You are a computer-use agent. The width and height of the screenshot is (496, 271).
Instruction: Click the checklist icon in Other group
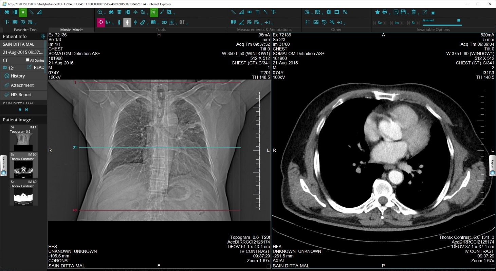(308, 22)
